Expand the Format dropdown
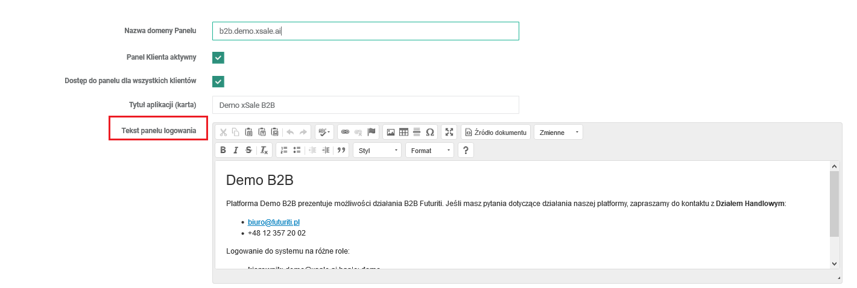The width and height of the screenshot is (857, 288). click(x=430, y=151)
